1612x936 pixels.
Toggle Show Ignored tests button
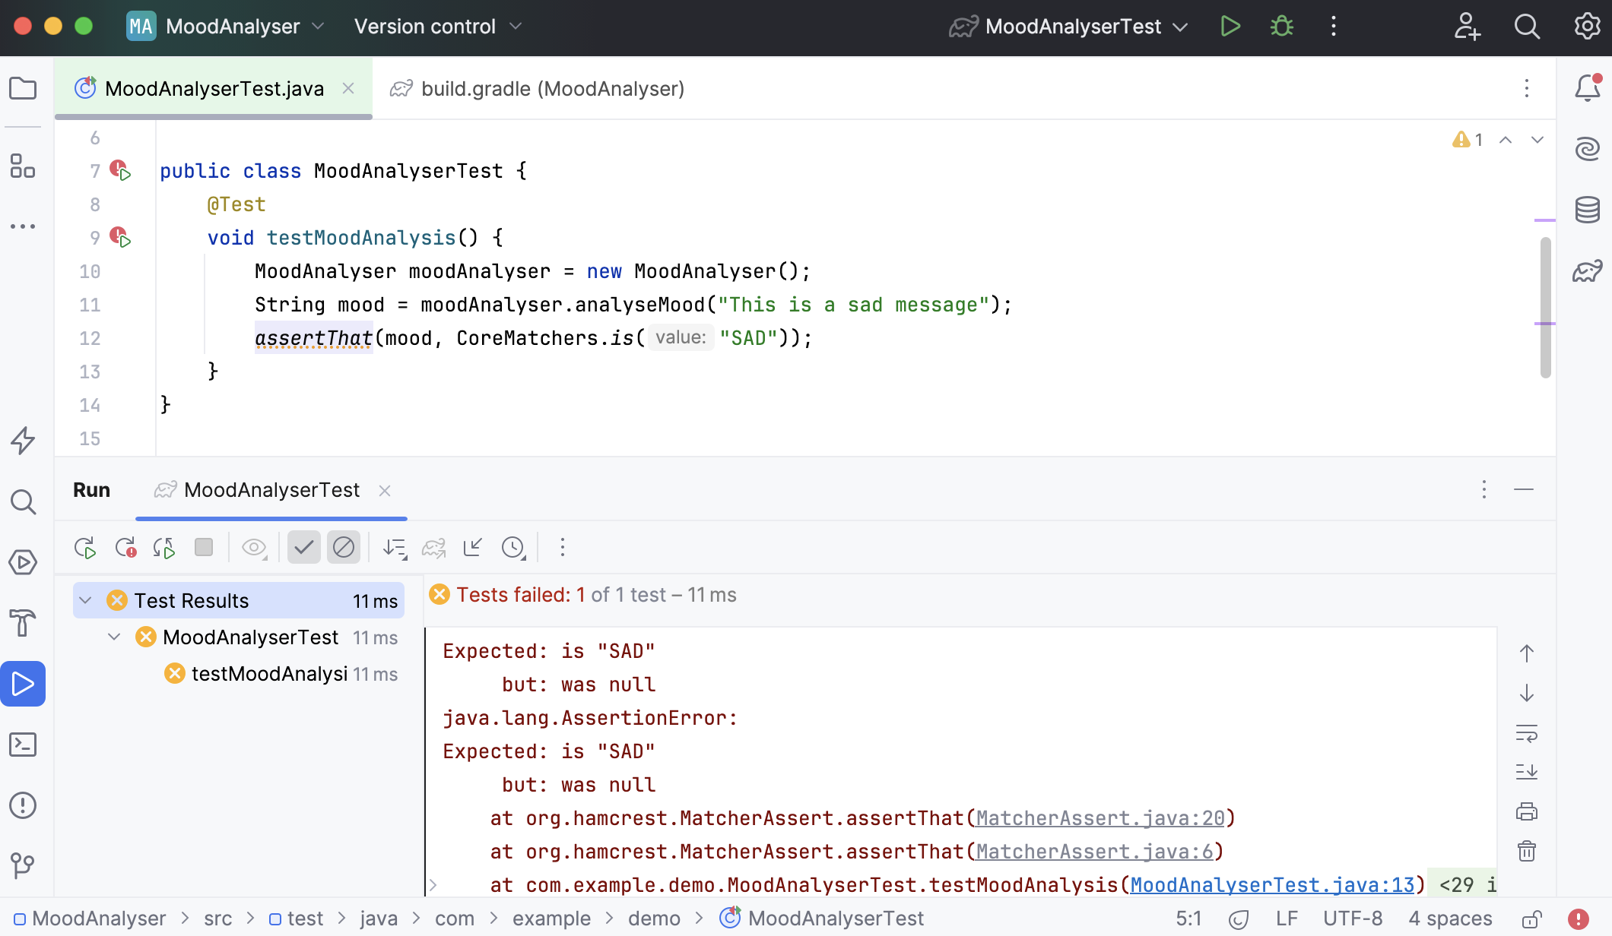click(344, 548)
